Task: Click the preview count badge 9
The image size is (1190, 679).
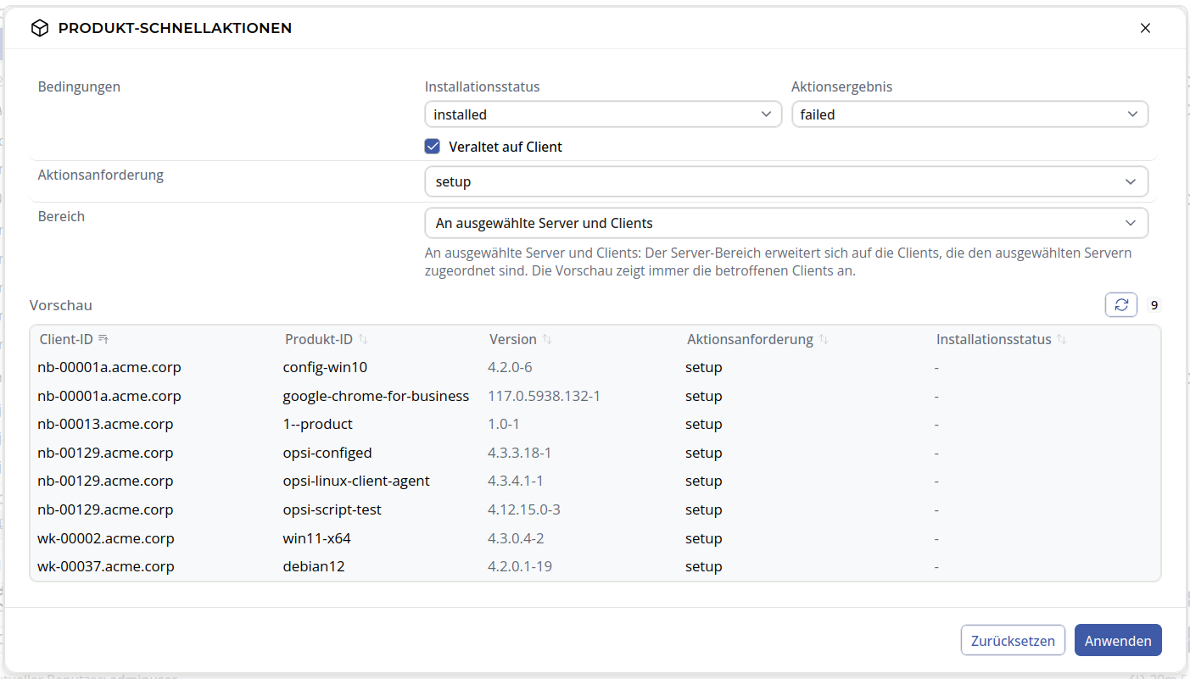Action: pyautogui.click(x=1154, y=305)
